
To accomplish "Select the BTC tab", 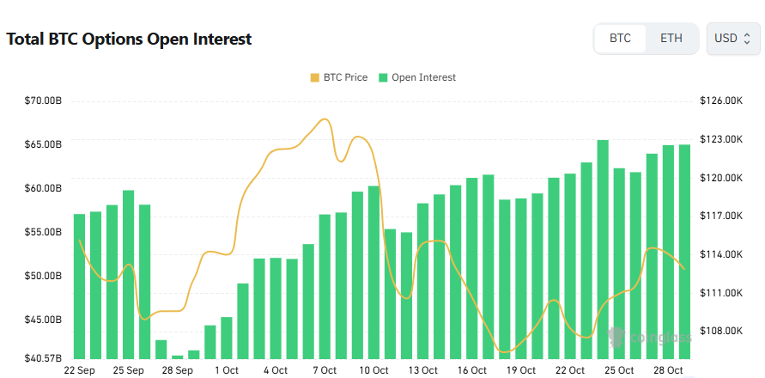I will (620, 39).
